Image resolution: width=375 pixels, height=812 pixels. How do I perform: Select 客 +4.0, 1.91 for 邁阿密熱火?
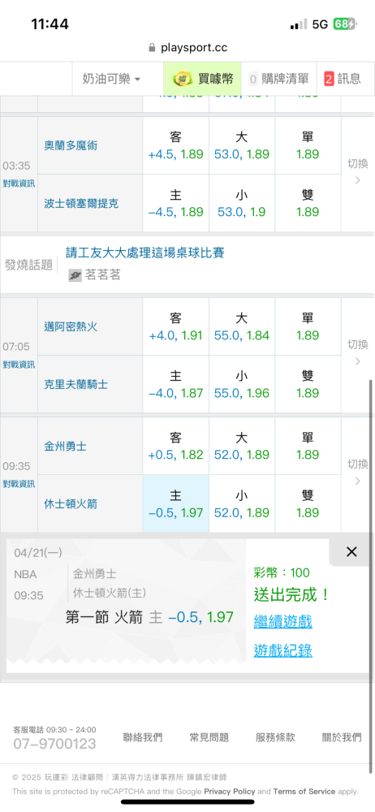[176, 326]
